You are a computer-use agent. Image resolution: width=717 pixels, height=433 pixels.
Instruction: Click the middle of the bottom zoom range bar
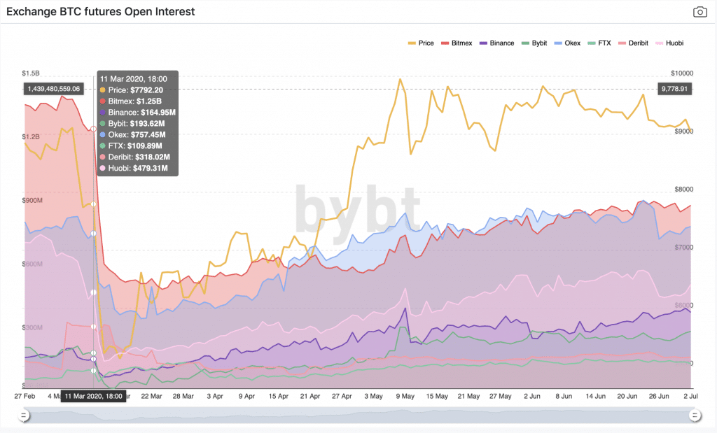pyautogui.click(x=358, y=416)
